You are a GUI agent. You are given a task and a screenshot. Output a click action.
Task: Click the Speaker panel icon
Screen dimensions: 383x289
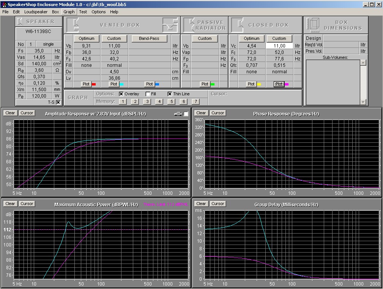pos(20,22)
